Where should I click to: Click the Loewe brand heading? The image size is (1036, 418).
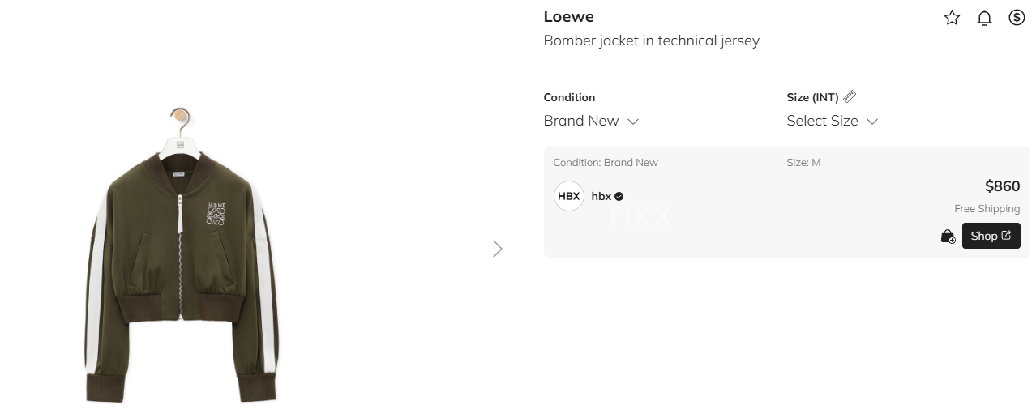click(x=568, y=17)
